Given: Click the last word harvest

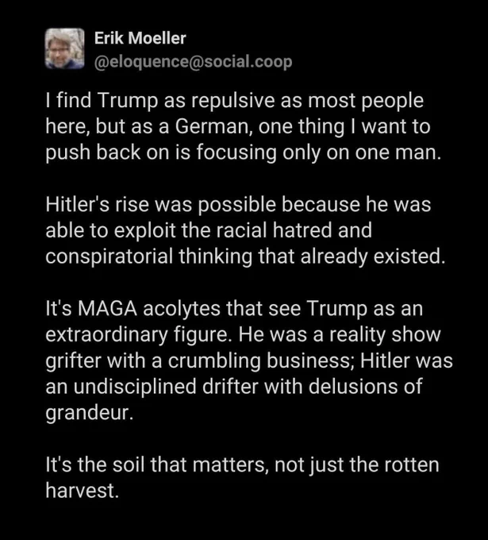Looking at the screenshot, I should [83, 490].
